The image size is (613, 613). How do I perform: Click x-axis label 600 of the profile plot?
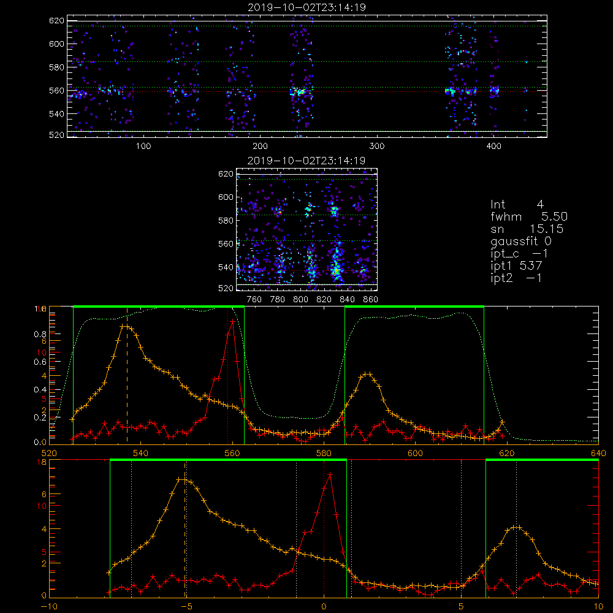pos(415,454)
